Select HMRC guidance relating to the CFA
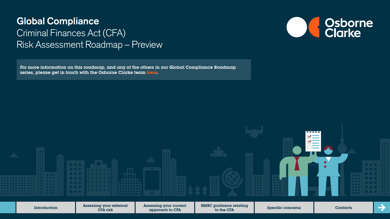 pos(224,207)
